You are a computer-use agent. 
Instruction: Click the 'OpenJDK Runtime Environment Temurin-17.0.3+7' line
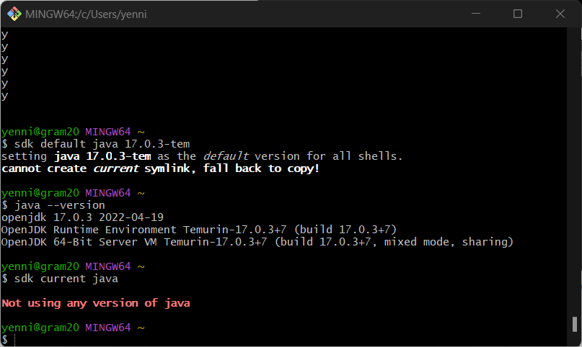point(199,230)
